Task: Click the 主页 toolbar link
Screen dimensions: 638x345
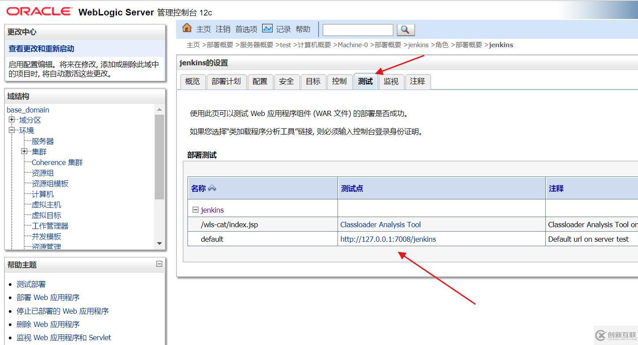Action: click(204, 29)
